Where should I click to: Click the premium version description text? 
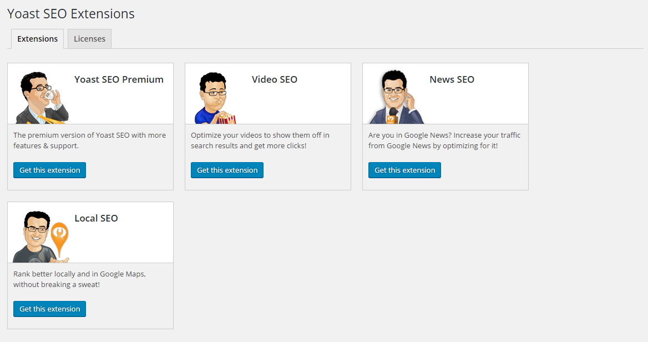[90, 140]
